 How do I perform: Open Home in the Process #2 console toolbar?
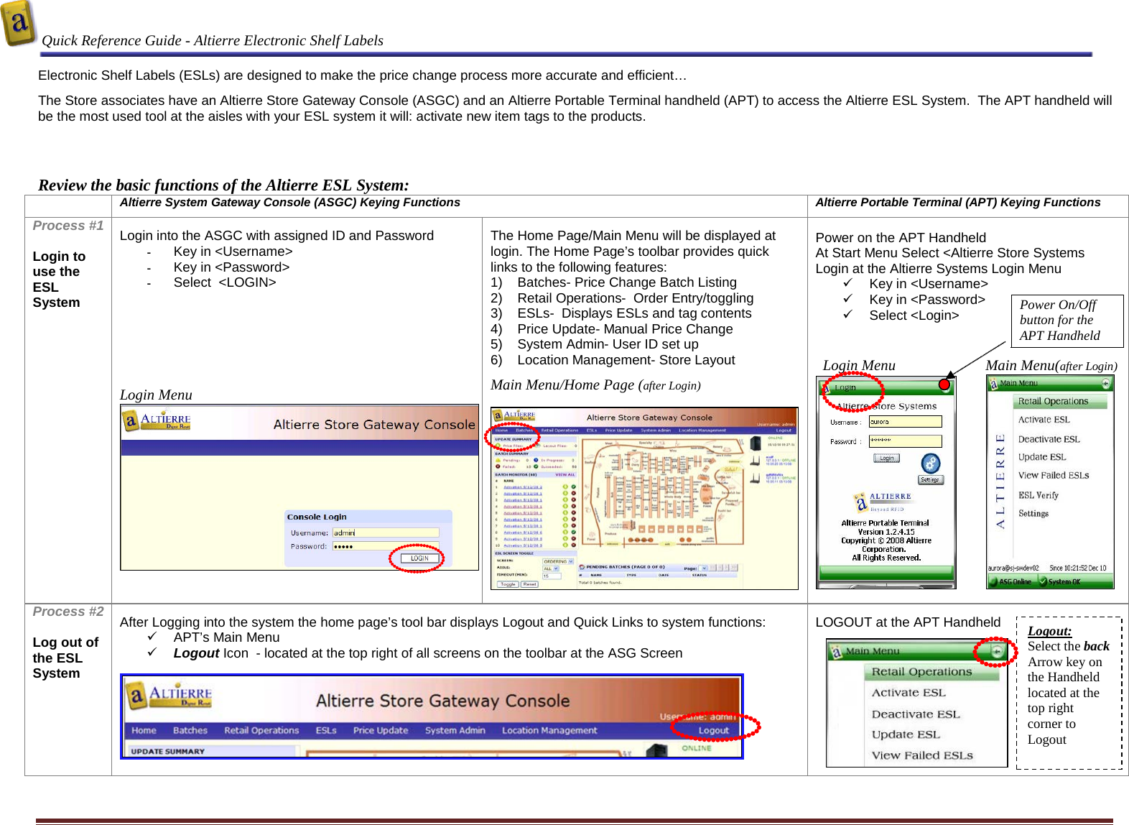point(144,730)
